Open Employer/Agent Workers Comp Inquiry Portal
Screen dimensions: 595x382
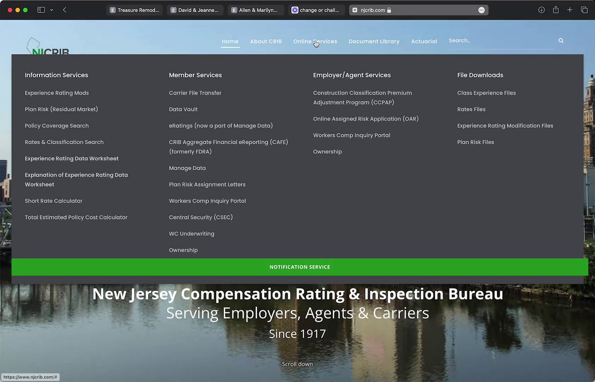coord(351,135)
